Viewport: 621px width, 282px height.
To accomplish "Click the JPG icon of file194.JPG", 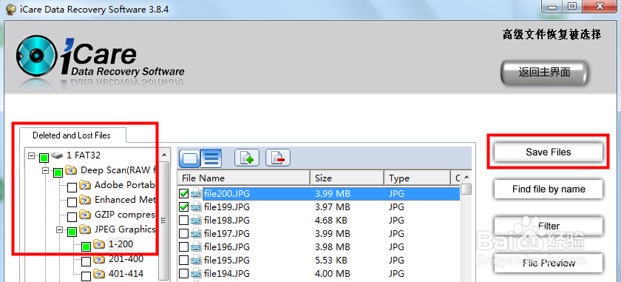I will pos(196,274).
